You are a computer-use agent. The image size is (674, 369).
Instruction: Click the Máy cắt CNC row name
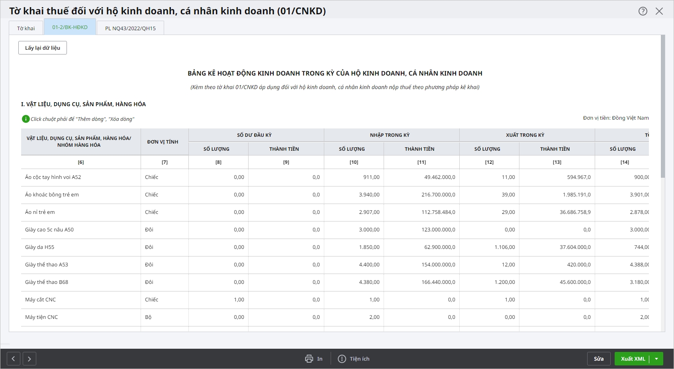coord(41,300)
